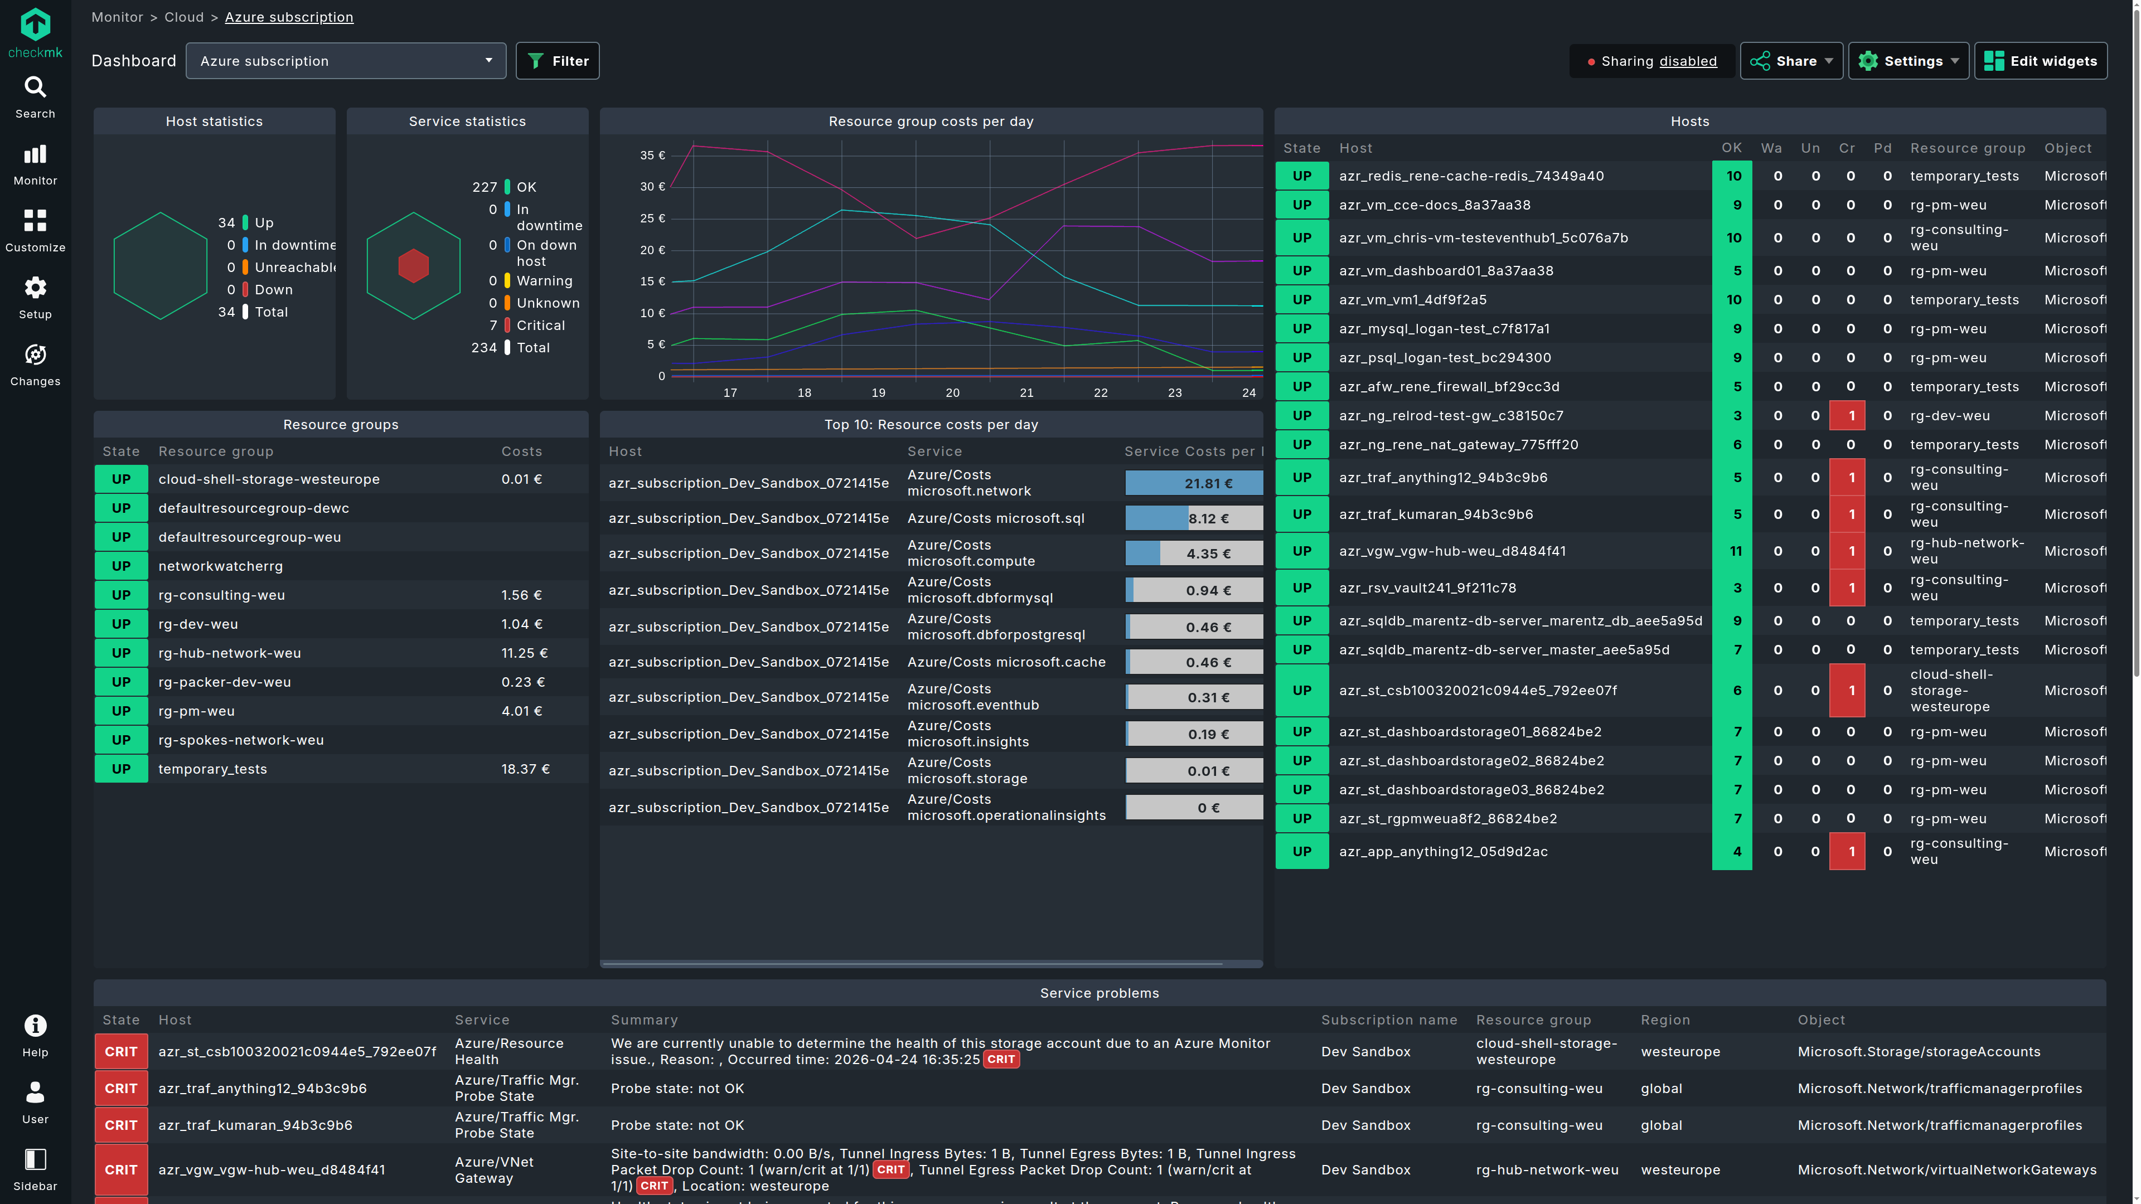Click the Monitor breadcrumb item
Screen dimensions: 2141x1204
117,17
